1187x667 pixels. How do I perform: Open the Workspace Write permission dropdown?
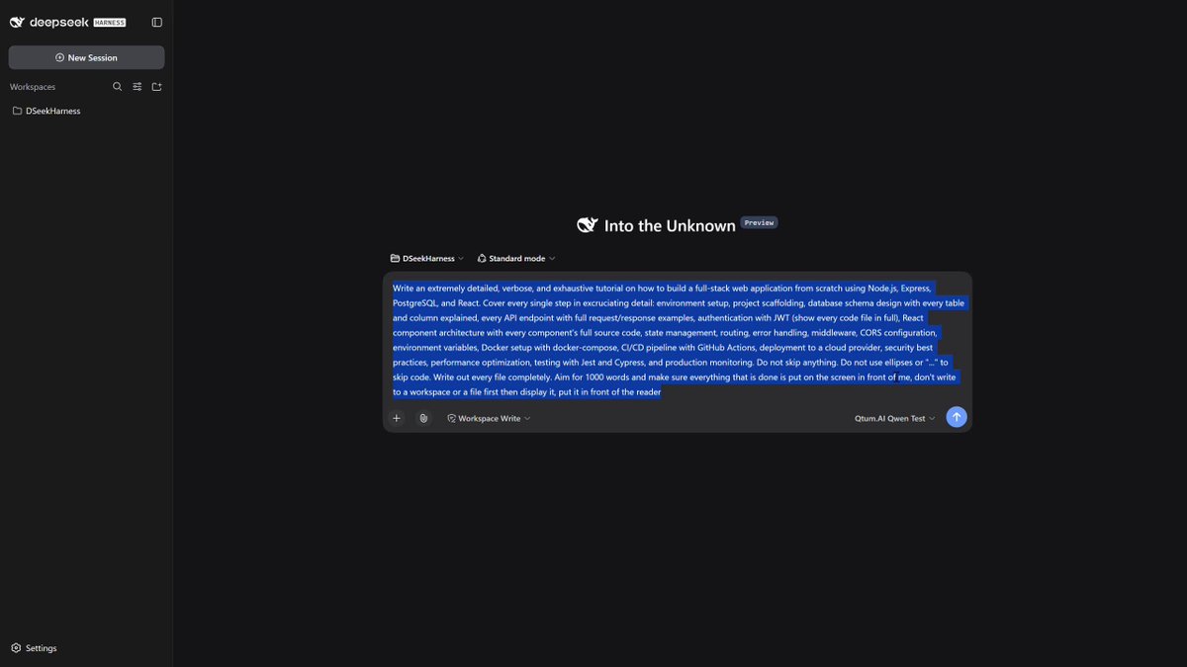click(x=489, y=418)
